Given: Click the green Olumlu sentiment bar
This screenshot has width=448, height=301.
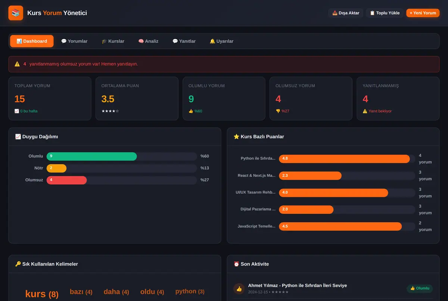Looking at the screenshot, I should point(92,156).
